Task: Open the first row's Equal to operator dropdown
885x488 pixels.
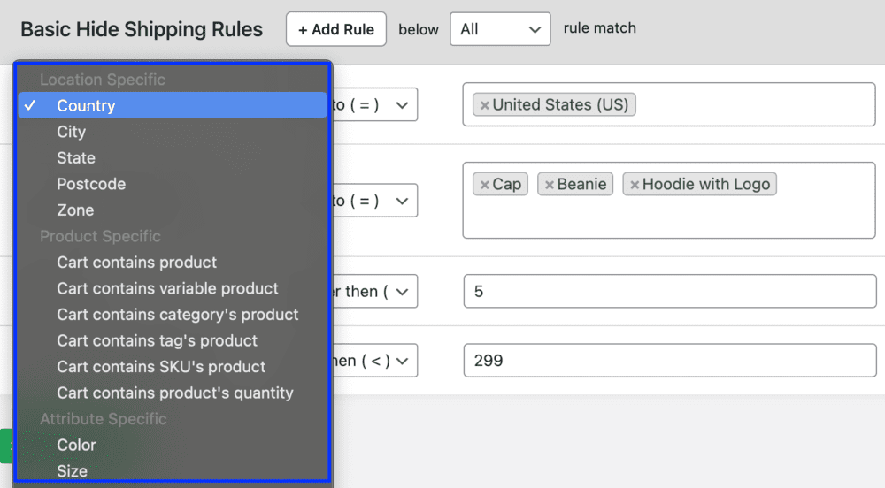Action: point(373,105)
